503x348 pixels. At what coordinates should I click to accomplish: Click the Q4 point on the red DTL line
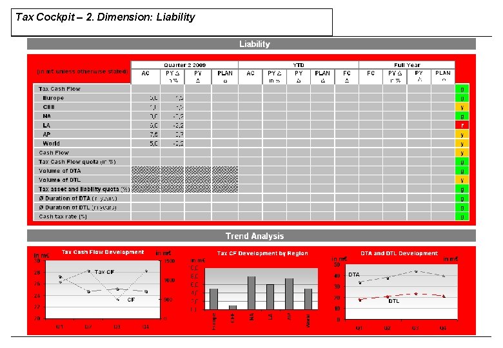click(x=444, y=296)
